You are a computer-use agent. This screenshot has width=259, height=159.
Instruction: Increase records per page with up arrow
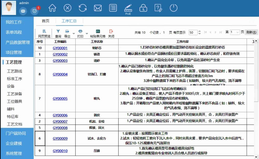(x=199, y=31)
